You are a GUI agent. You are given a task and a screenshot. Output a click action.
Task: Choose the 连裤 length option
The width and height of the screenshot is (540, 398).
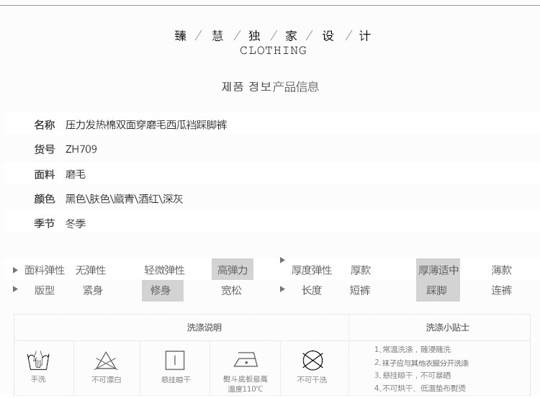[501, 290]
